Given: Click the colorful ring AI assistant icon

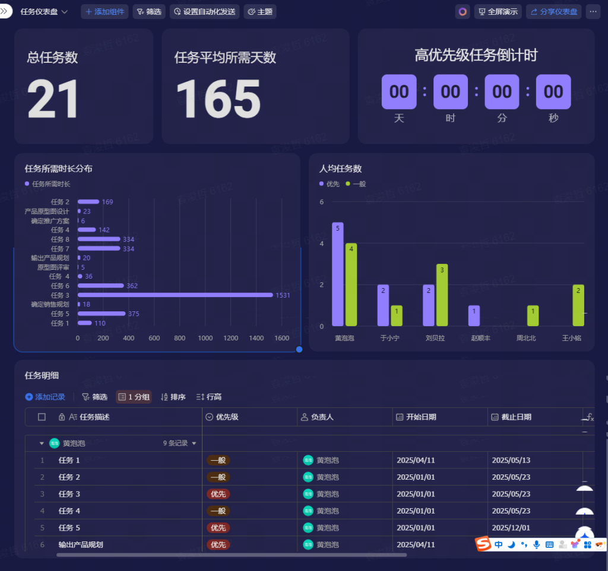Looking at the screenshot, I should (x=463, y=12).
